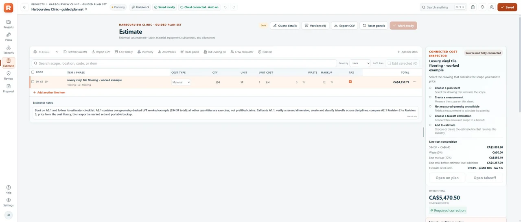Focus the Search anything box
The width and height of the screenshot is (521, 222).
tap(444, 7)
